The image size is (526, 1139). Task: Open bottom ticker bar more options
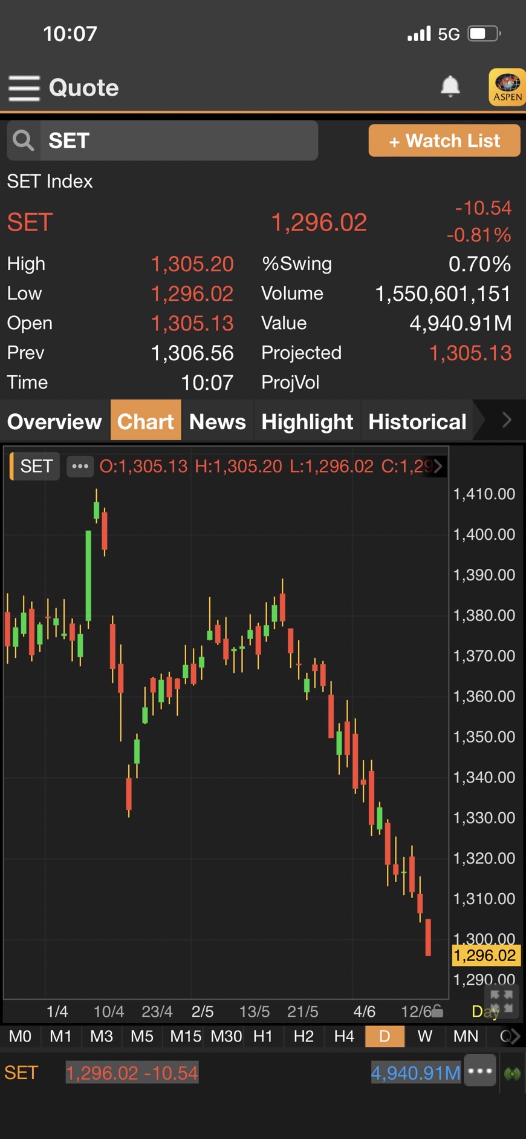[x=480, y=1071]
